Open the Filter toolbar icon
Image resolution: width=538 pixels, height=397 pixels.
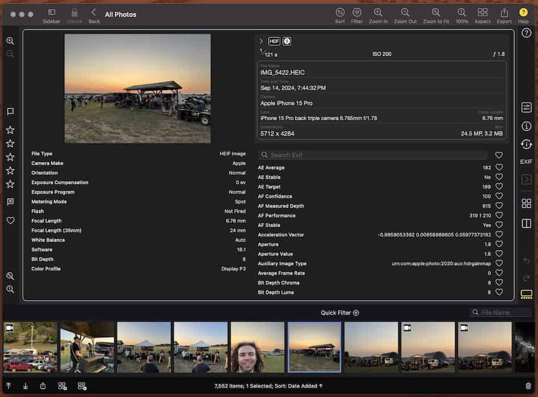[357, 12]
